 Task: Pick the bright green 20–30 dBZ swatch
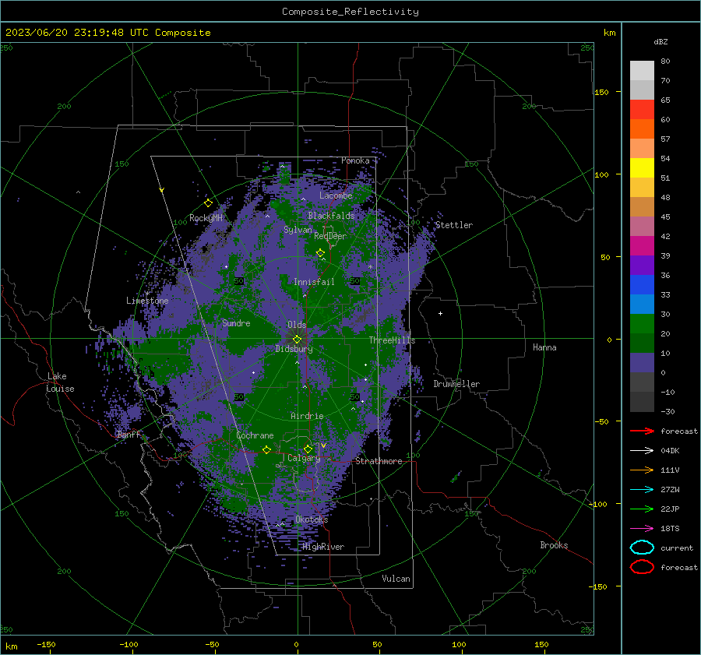642,324
